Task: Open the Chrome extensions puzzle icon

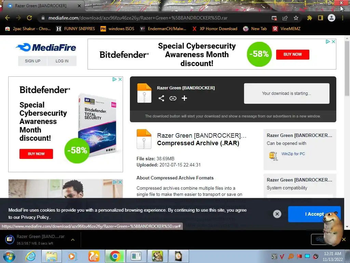Action: click(x=309, y=18)
